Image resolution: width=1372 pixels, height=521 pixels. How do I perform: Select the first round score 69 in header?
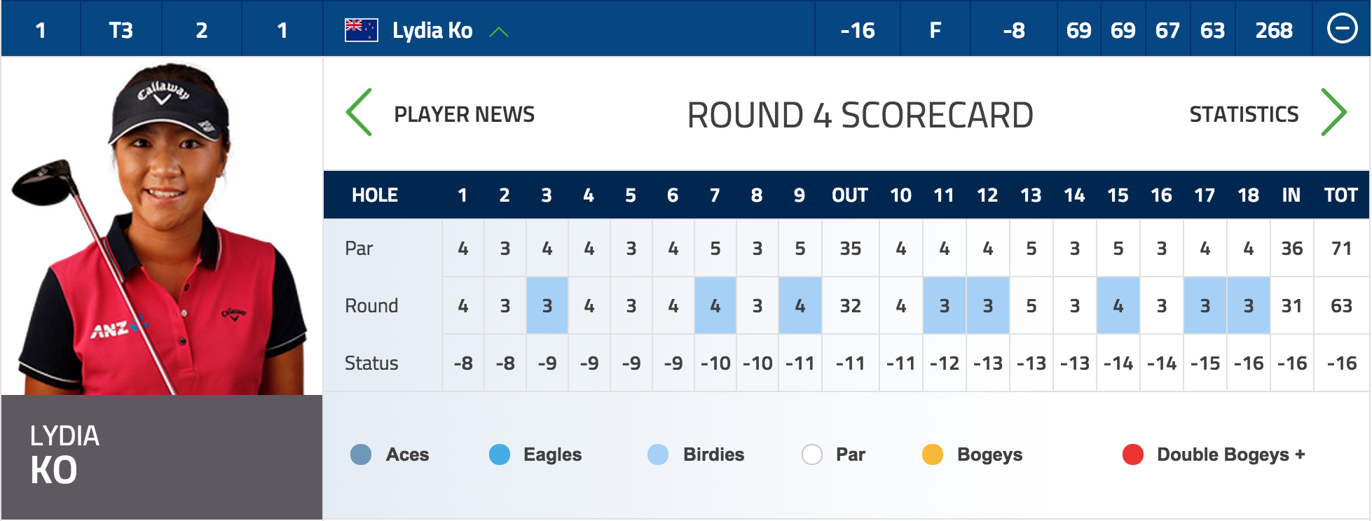pos(1078,30)
